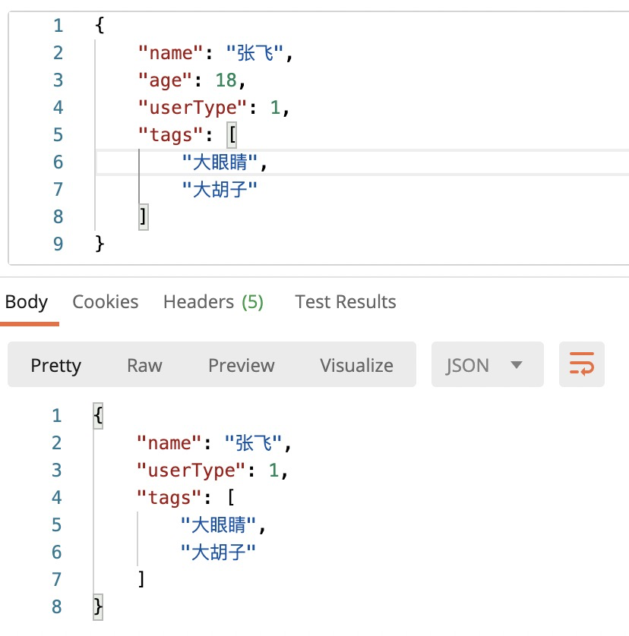
Task: Open the JSON format dropdown
Action: 487,365
